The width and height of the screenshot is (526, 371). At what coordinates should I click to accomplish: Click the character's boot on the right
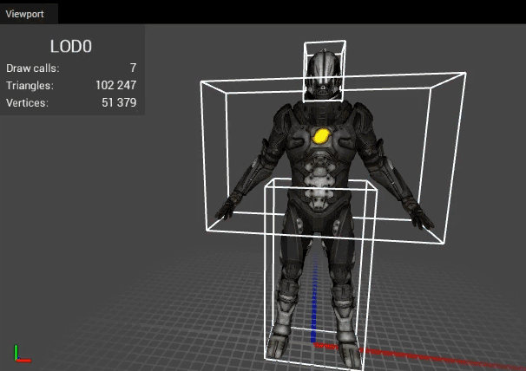tap(345, 340)
